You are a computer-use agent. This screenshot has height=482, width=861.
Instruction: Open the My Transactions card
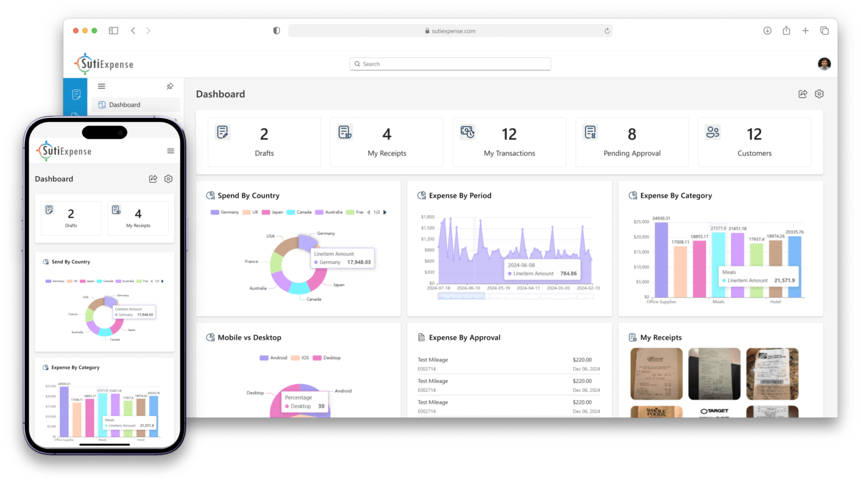point(510,142)
